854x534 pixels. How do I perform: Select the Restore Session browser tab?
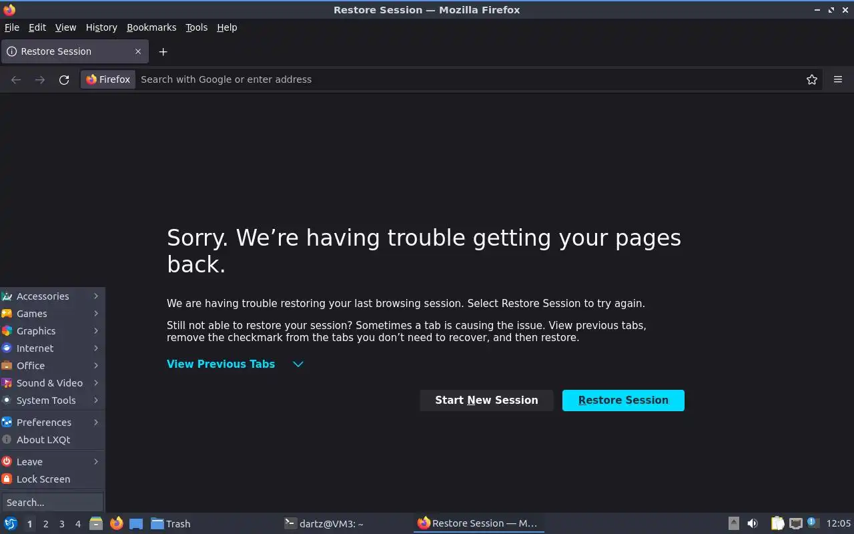coord(74,51)
